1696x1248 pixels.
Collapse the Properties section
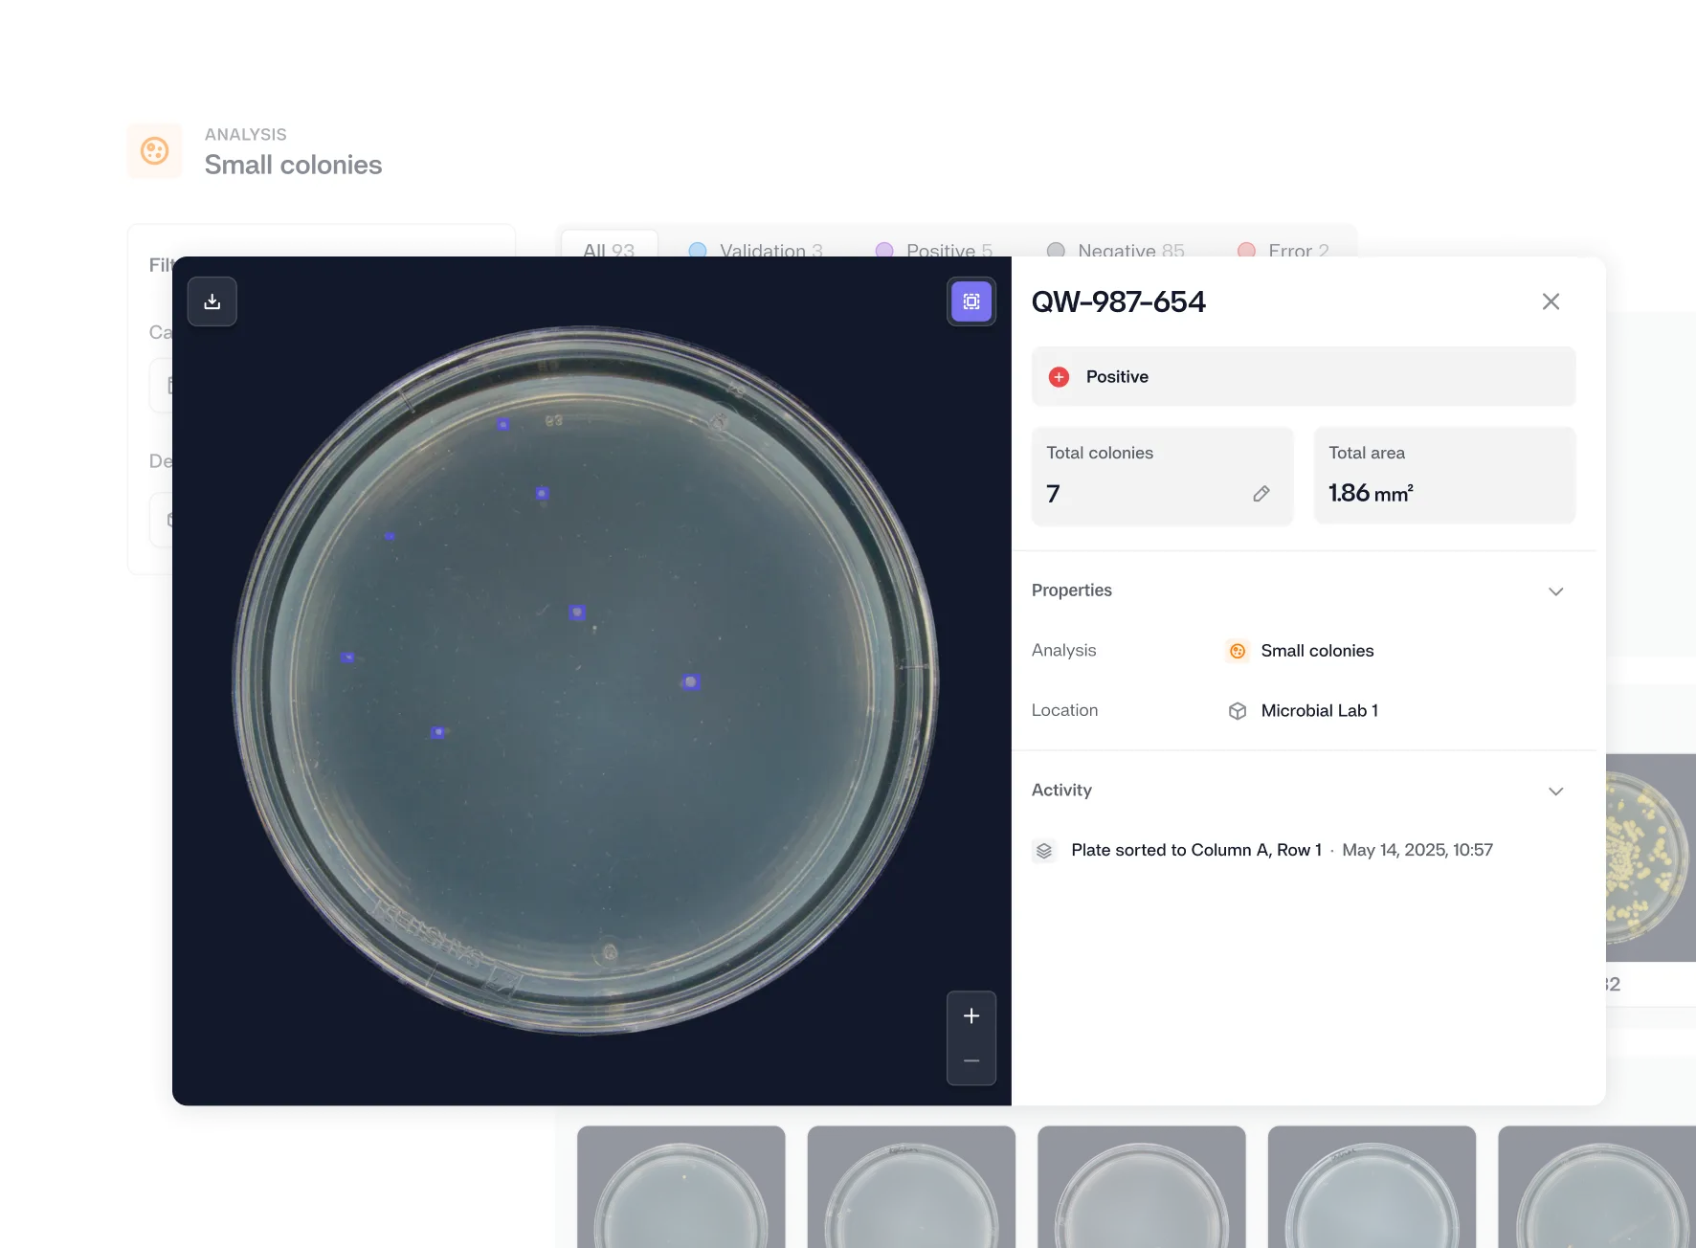tap(1556, 591)
